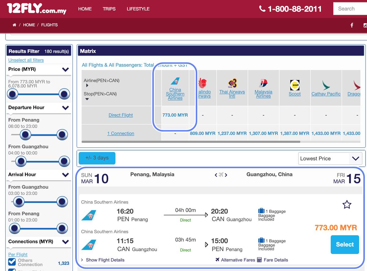The height and width of the screenshot is (271, 367).
Task: Open the HOME navigation menu item
Action: (85, 9)
